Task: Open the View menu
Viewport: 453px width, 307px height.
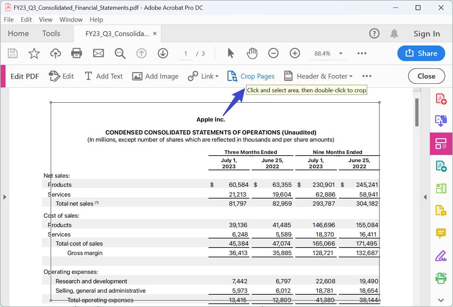Action: [x=45, y=19]
